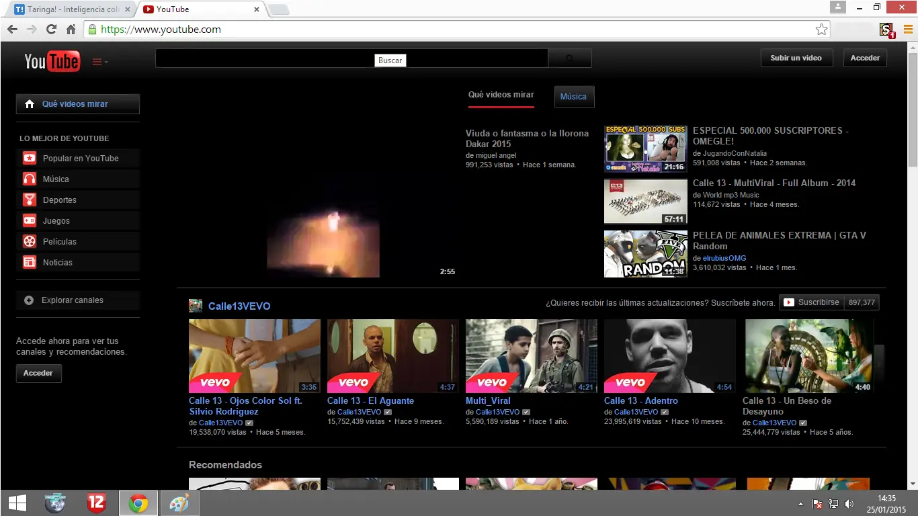Image resolution: width=918 pixels, height=516 pixels.
Task: Click the YouTube logo in the header
Action: pyautogui.click(x=52, y=61)
